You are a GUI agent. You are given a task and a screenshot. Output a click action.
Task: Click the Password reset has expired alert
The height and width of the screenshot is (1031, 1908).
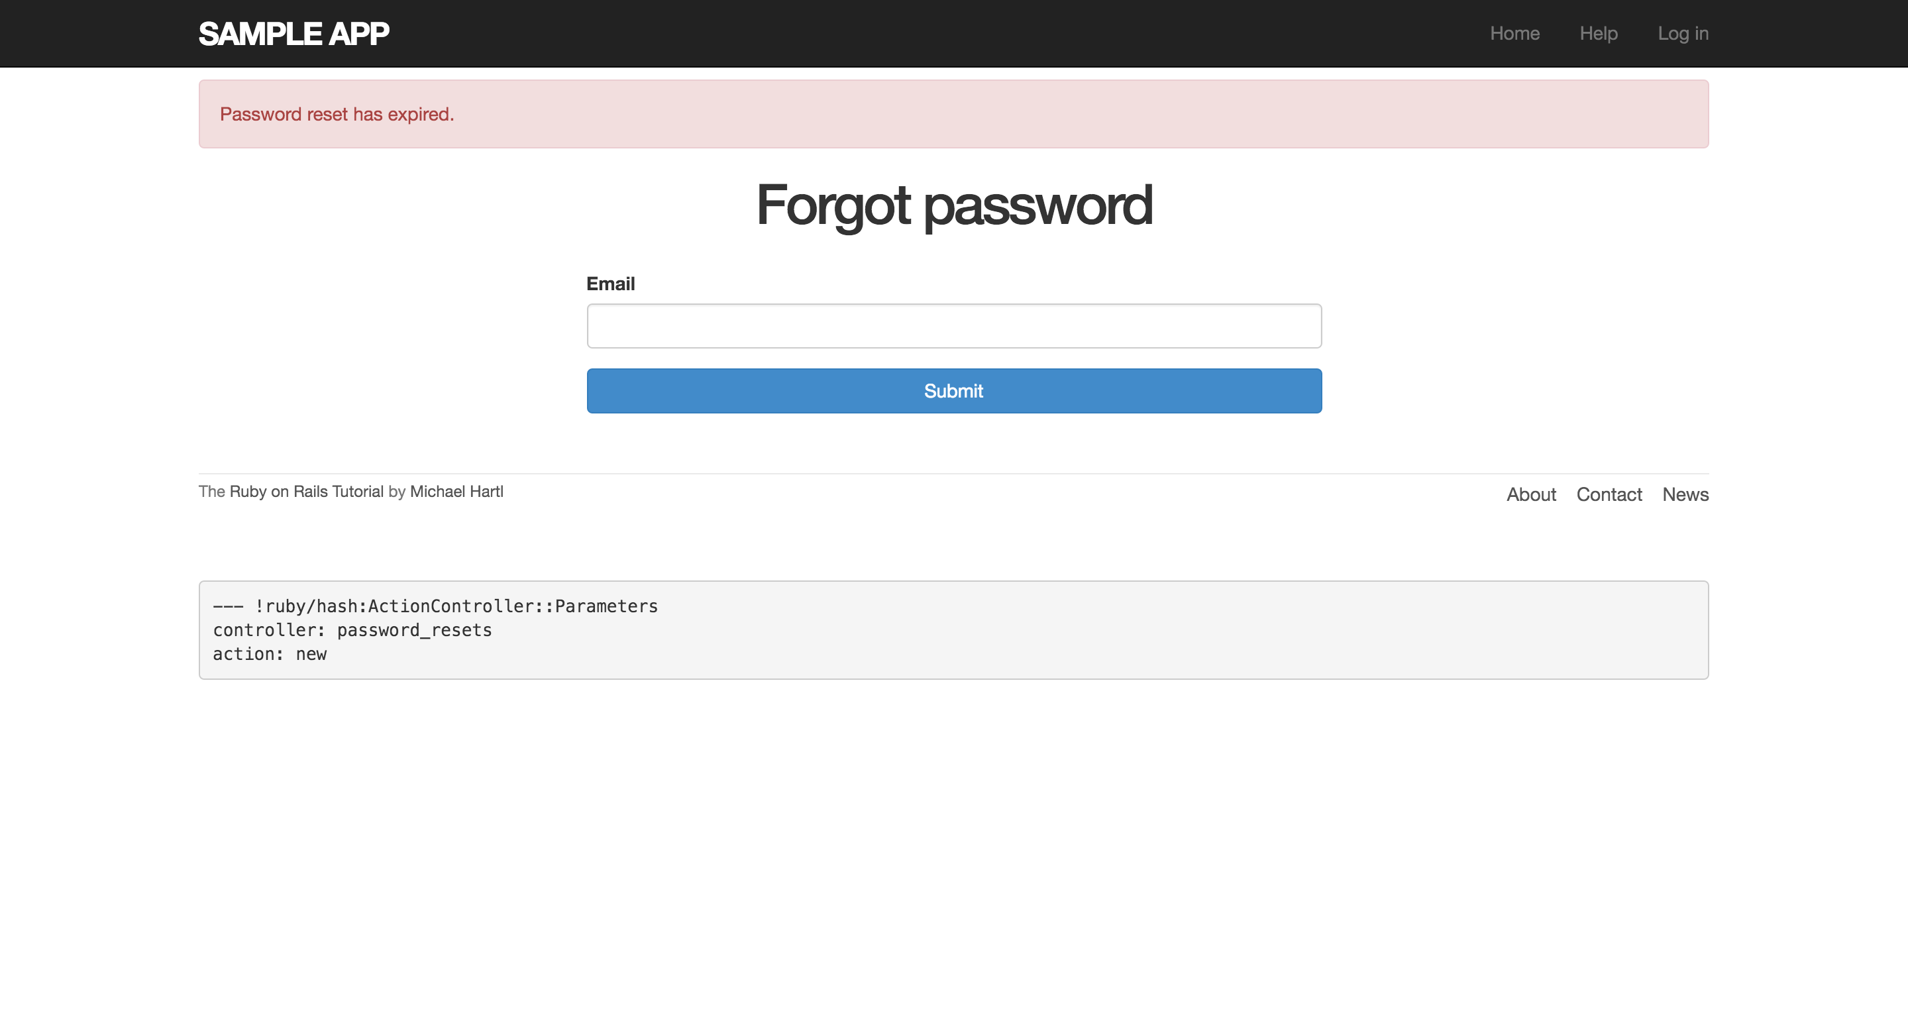point(953,114)
